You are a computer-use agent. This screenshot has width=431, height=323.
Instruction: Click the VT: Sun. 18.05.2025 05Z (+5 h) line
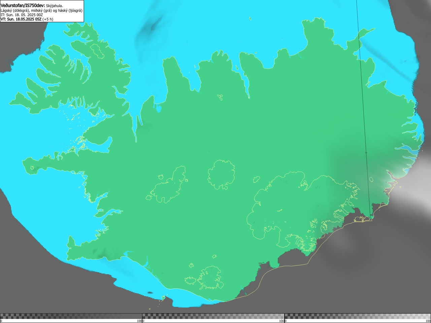pos(27,19)
